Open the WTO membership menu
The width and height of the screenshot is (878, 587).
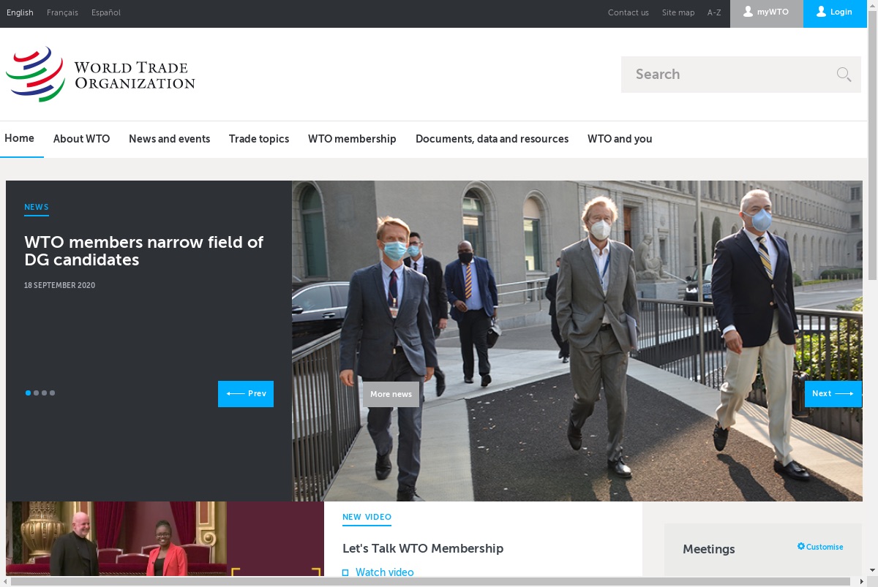(352, 139)
